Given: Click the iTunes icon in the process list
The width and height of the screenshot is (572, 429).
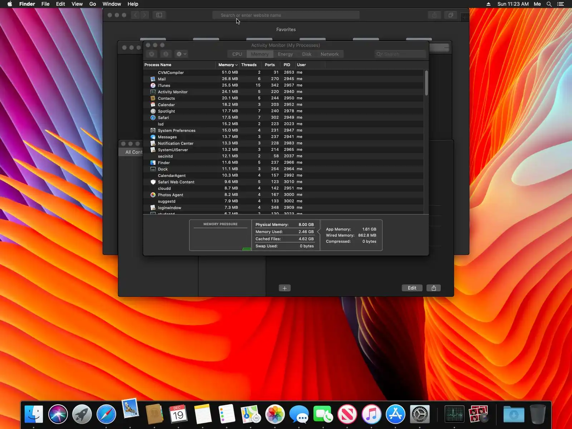Looking at the screenshot, I should tap(153, 85).
